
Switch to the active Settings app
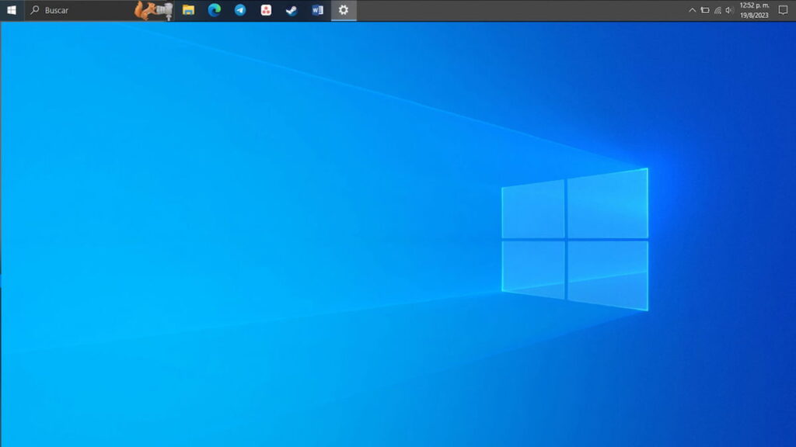344,10
